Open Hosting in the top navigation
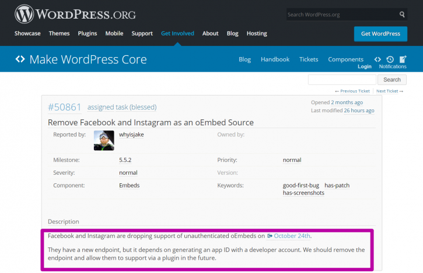 pyautogui.click(x=257, y=33)
